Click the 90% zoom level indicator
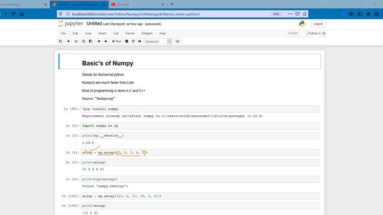The width and height of the screenshot is (383, 215). pyautogui.click(x=276, y=14)
